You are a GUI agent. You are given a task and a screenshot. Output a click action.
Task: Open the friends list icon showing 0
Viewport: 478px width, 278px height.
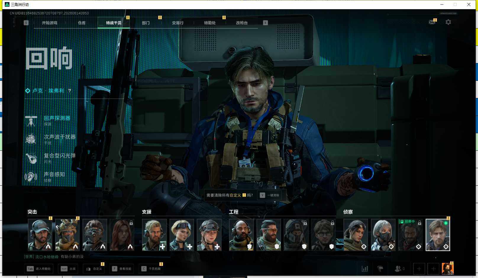tap(400, 269)
